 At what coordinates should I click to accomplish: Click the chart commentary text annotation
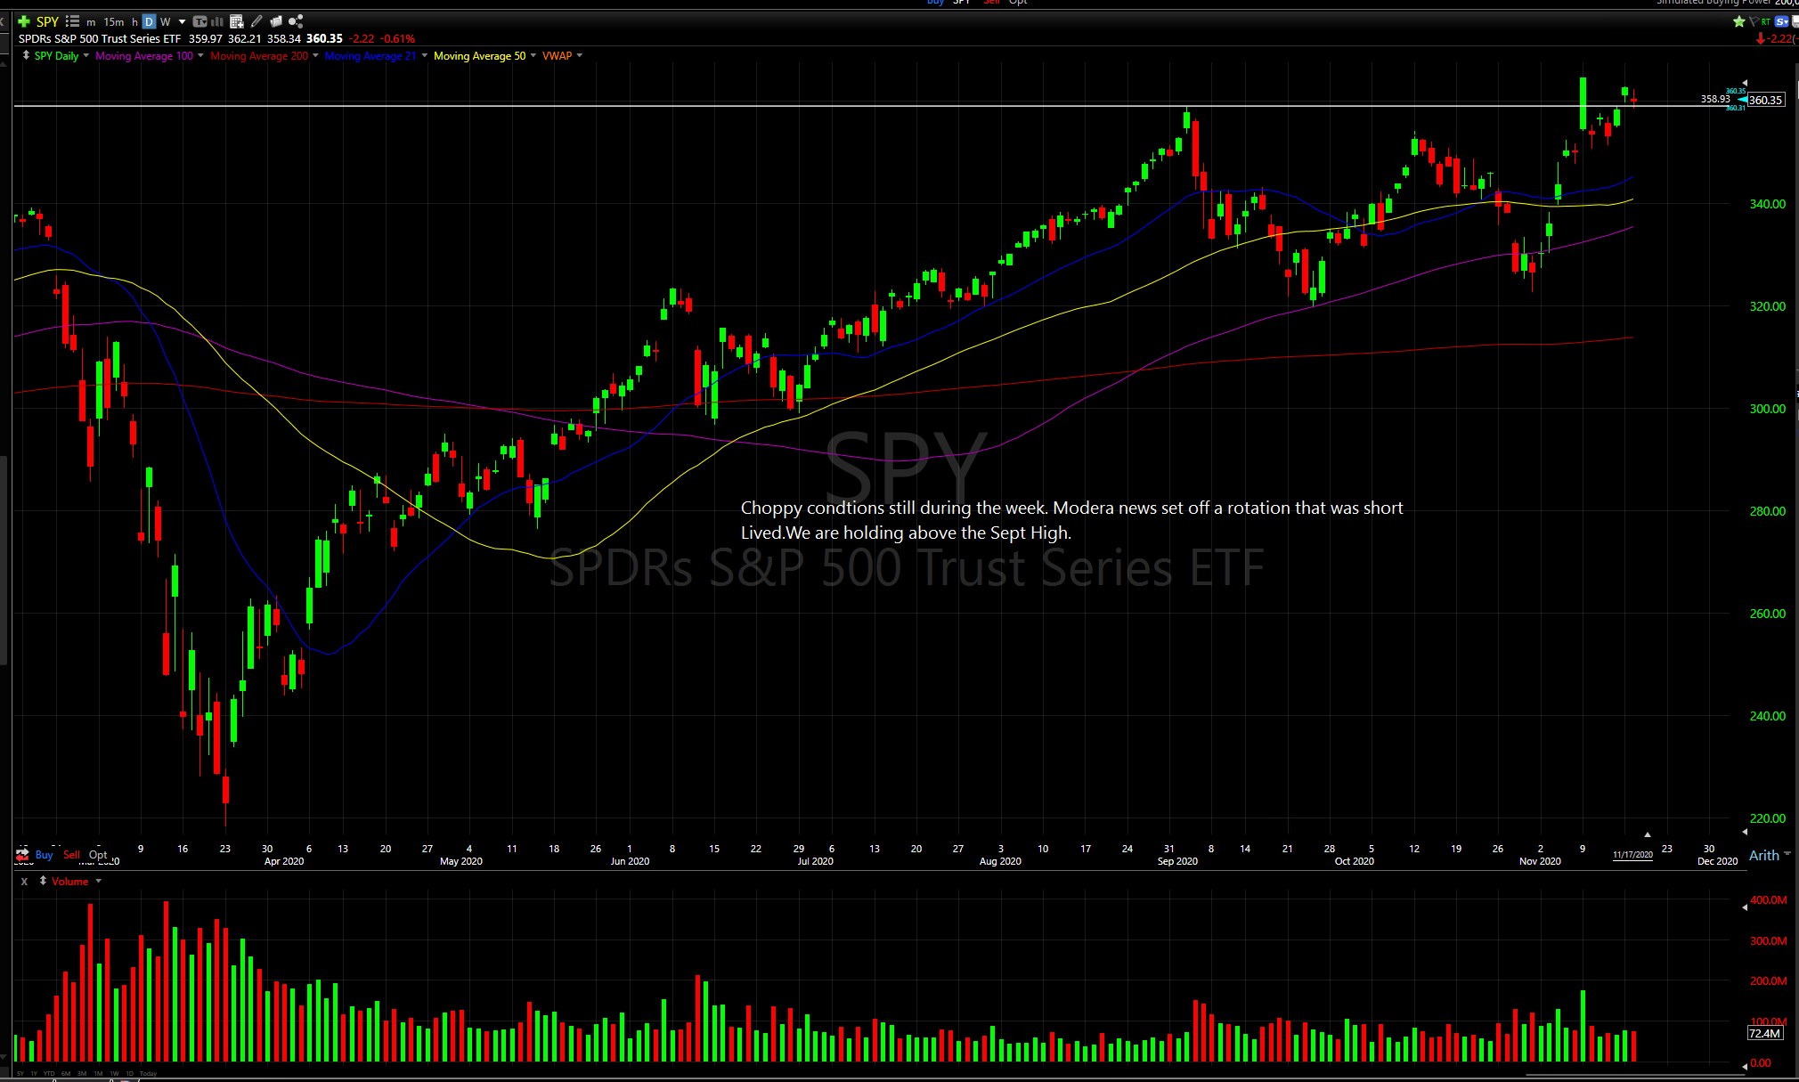tap(1071, 520)
